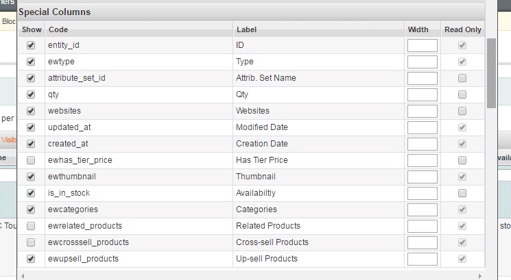Click the Width column header
511x280 pixels.
[x=418, y=29]
